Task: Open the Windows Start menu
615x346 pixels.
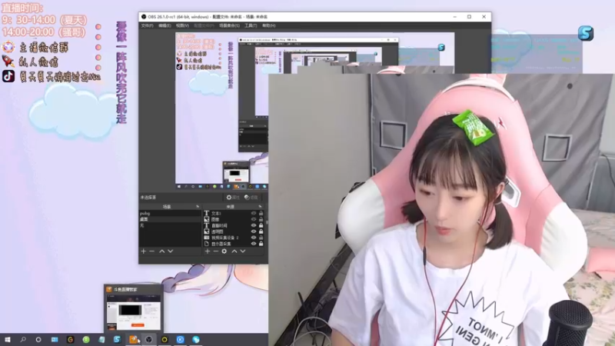Action: point(8,340)
